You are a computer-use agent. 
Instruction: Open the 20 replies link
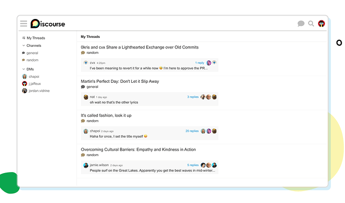coord(192,131)
